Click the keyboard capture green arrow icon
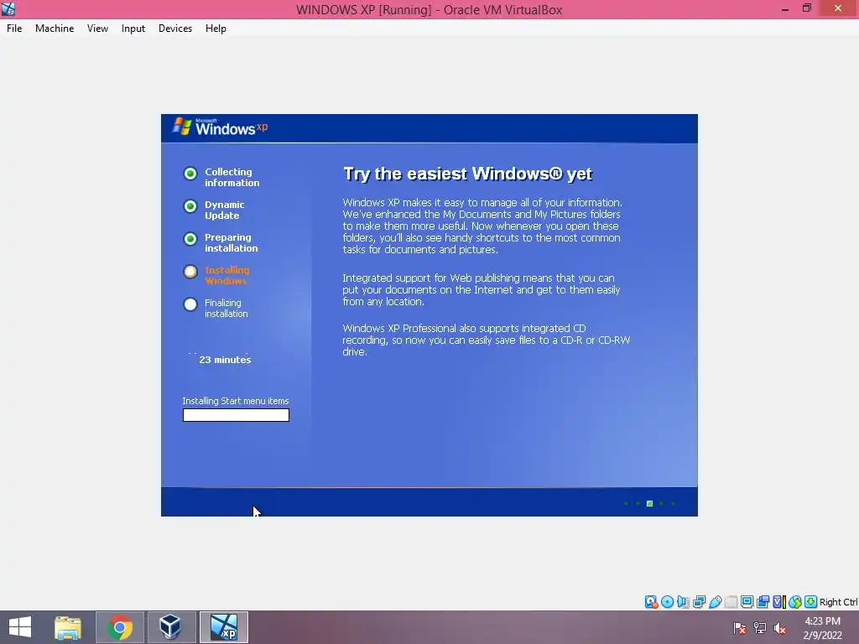Viewport: 859px width, 644px height. (811, 602)
